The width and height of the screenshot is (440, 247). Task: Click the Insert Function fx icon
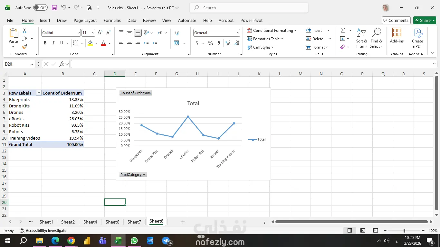pos(62,64)
